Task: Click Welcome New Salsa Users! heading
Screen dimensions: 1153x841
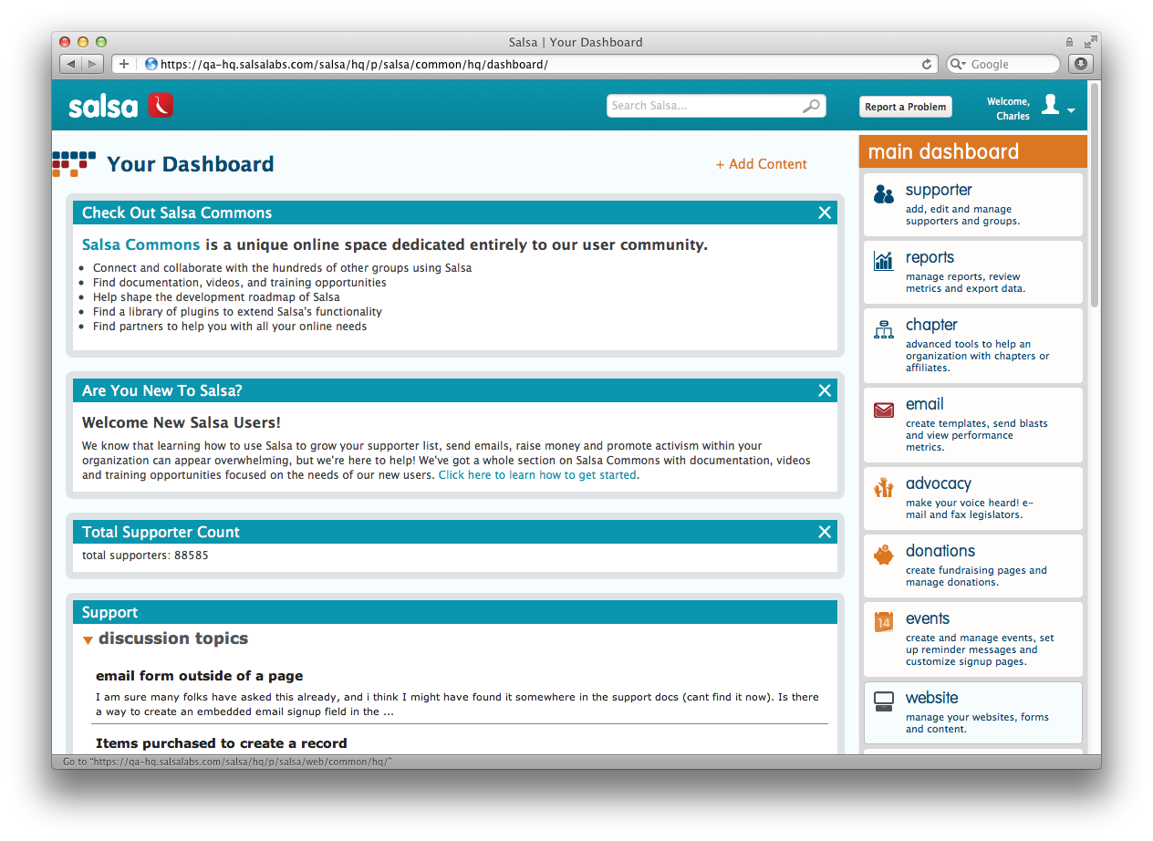Action: pos(182,423)
